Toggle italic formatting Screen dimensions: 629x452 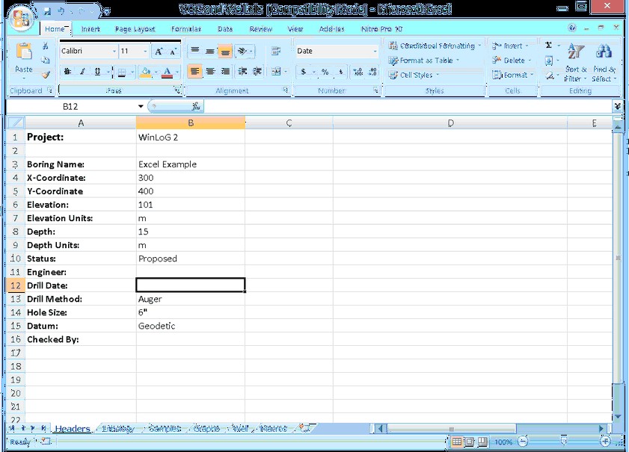[x=81, y=71]
